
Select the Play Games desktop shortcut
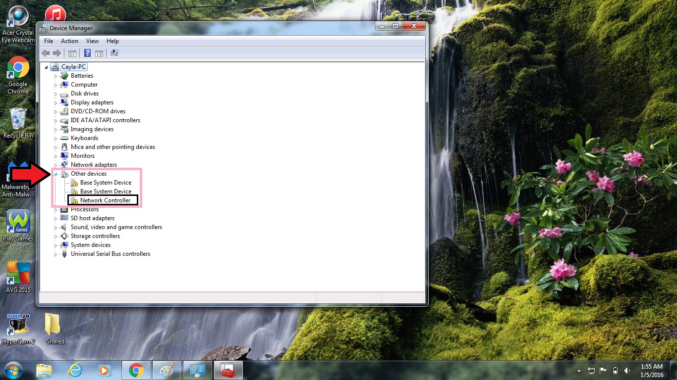tap(18, 226)
